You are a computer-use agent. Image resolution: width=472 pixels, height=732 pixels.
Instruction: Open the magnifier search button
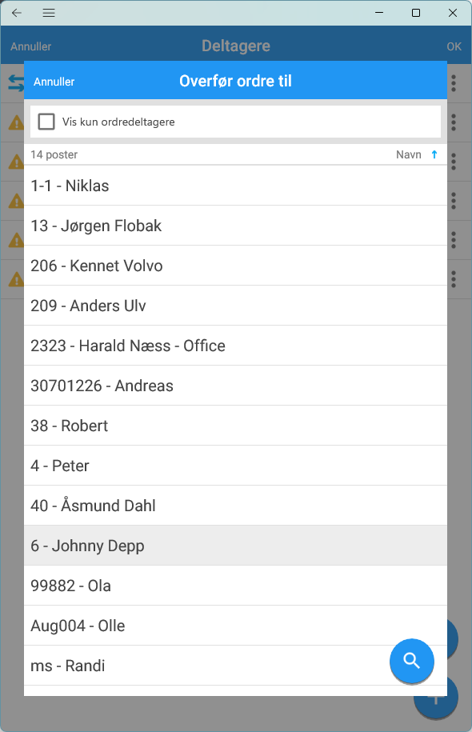412,661
